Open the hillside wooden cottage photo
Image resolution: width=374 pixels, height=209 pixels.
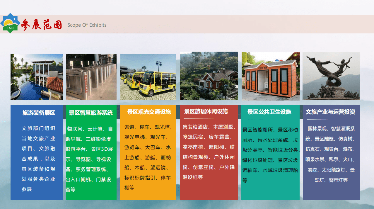point(209,76)
